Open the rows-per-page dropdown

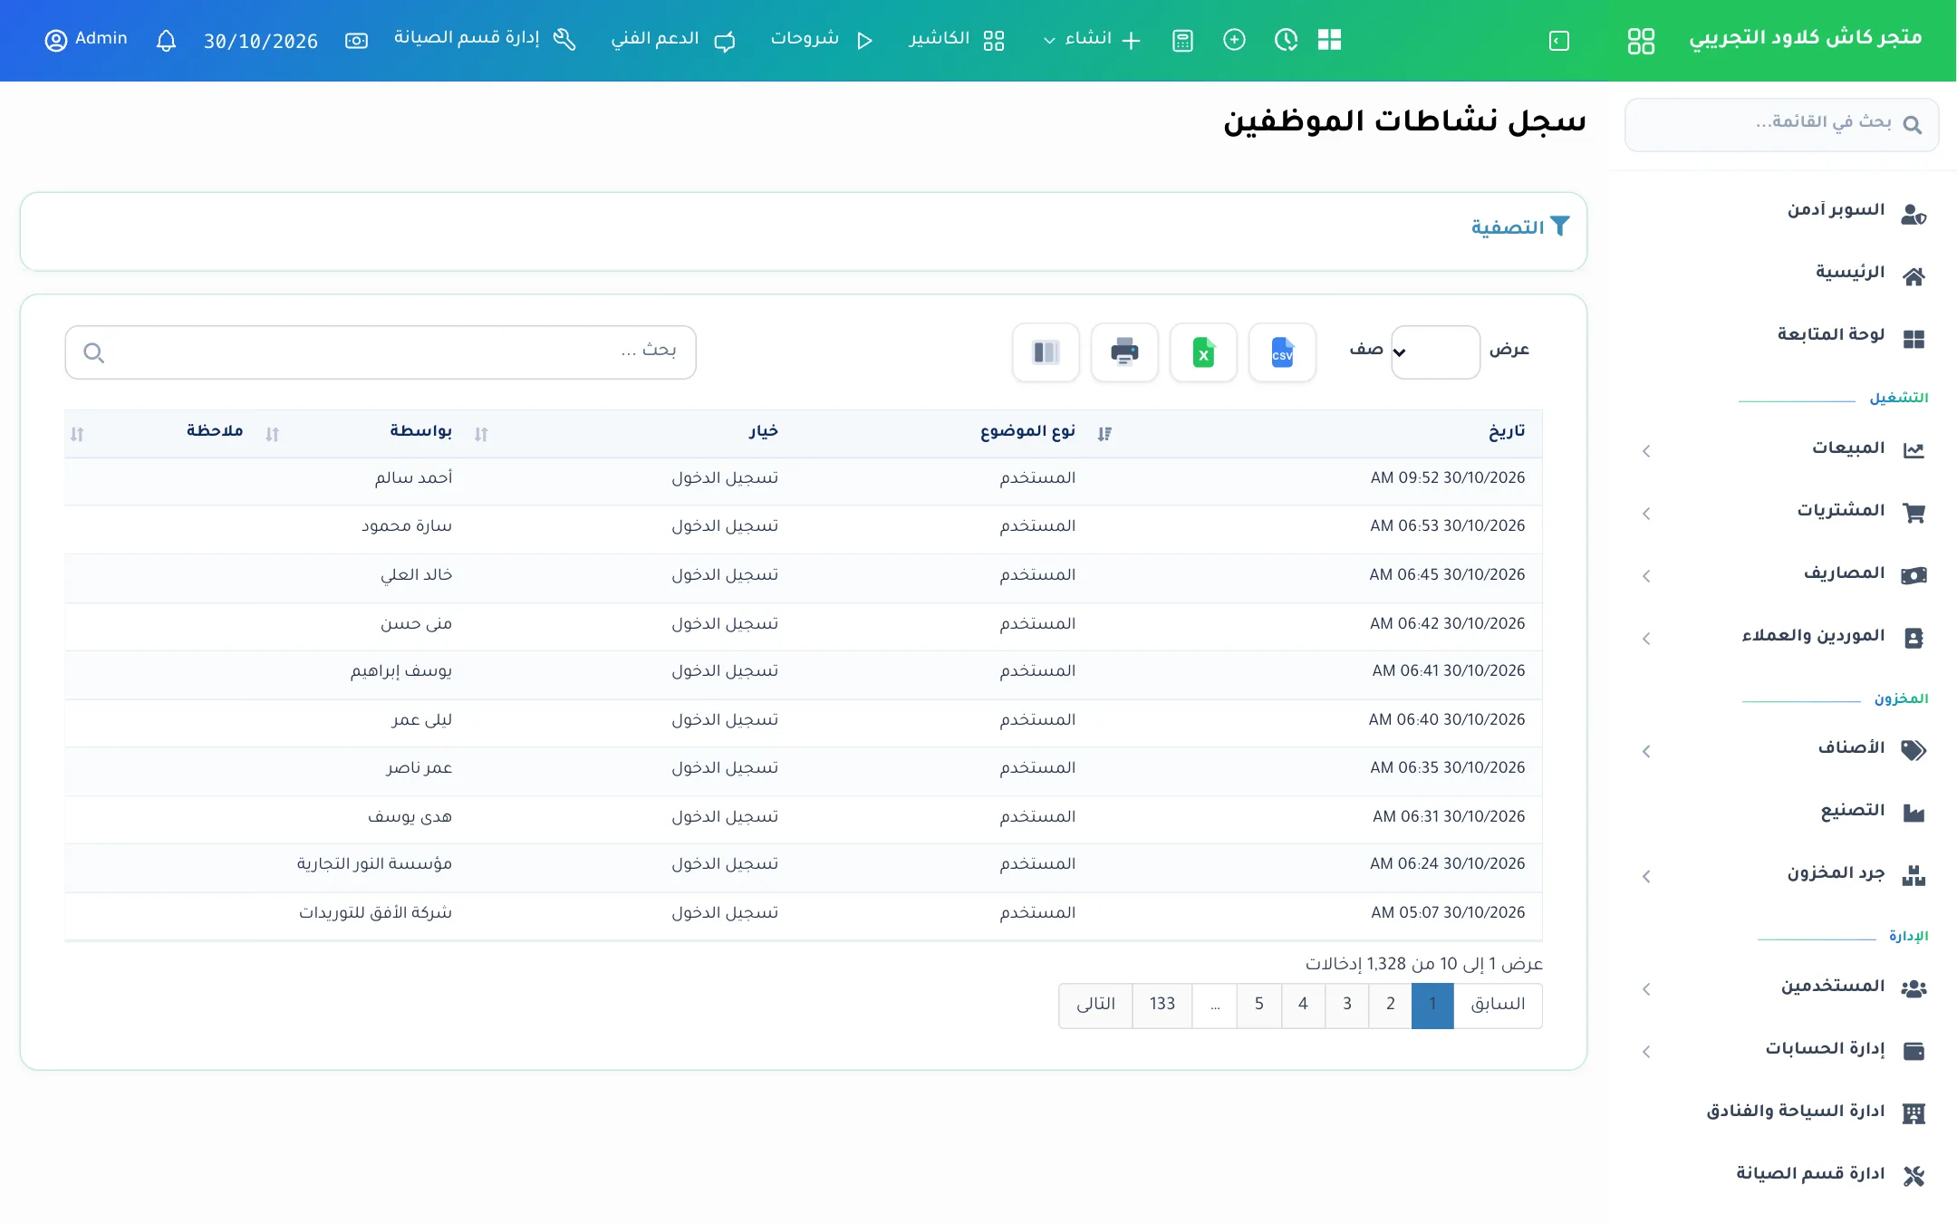coord(1436,352)
